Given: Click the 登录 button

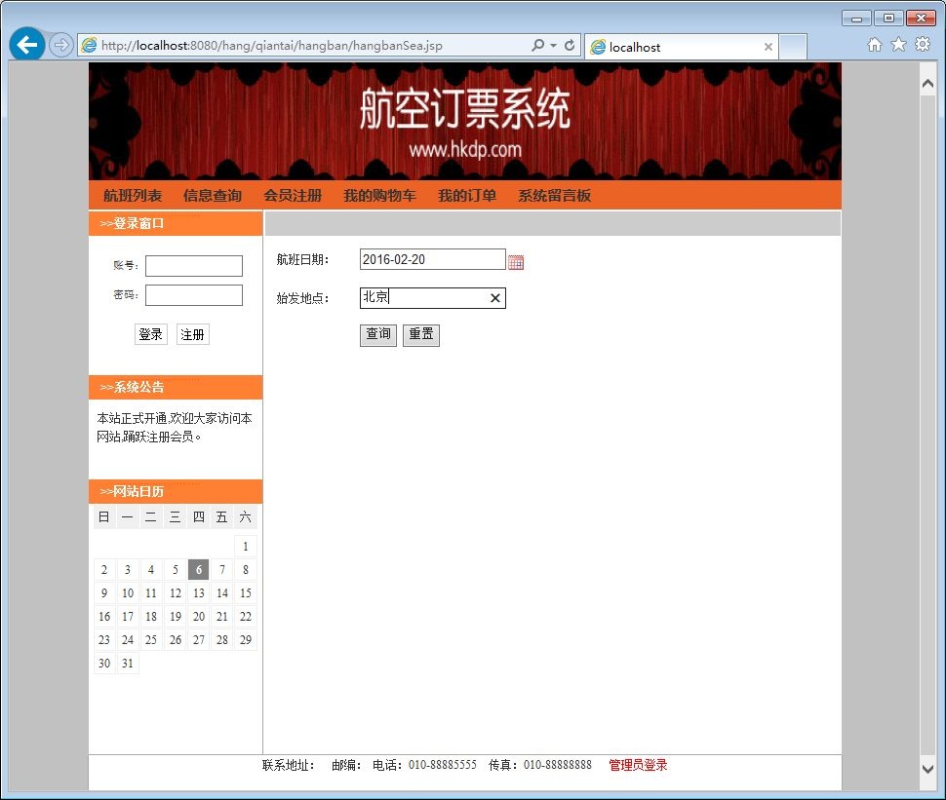Looking at the screenshot, I should point(151,334).
